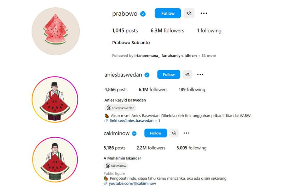Follow the aniesbaswedan account

[x=169, y=74]
